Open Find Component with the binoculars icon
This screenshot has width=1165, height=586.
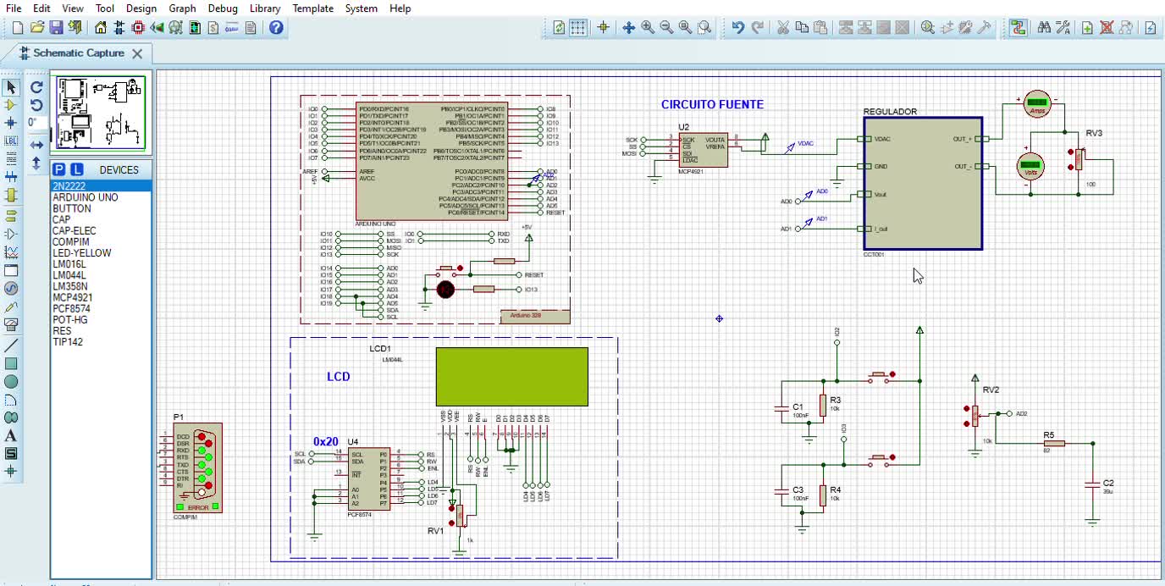point(1044,27)
